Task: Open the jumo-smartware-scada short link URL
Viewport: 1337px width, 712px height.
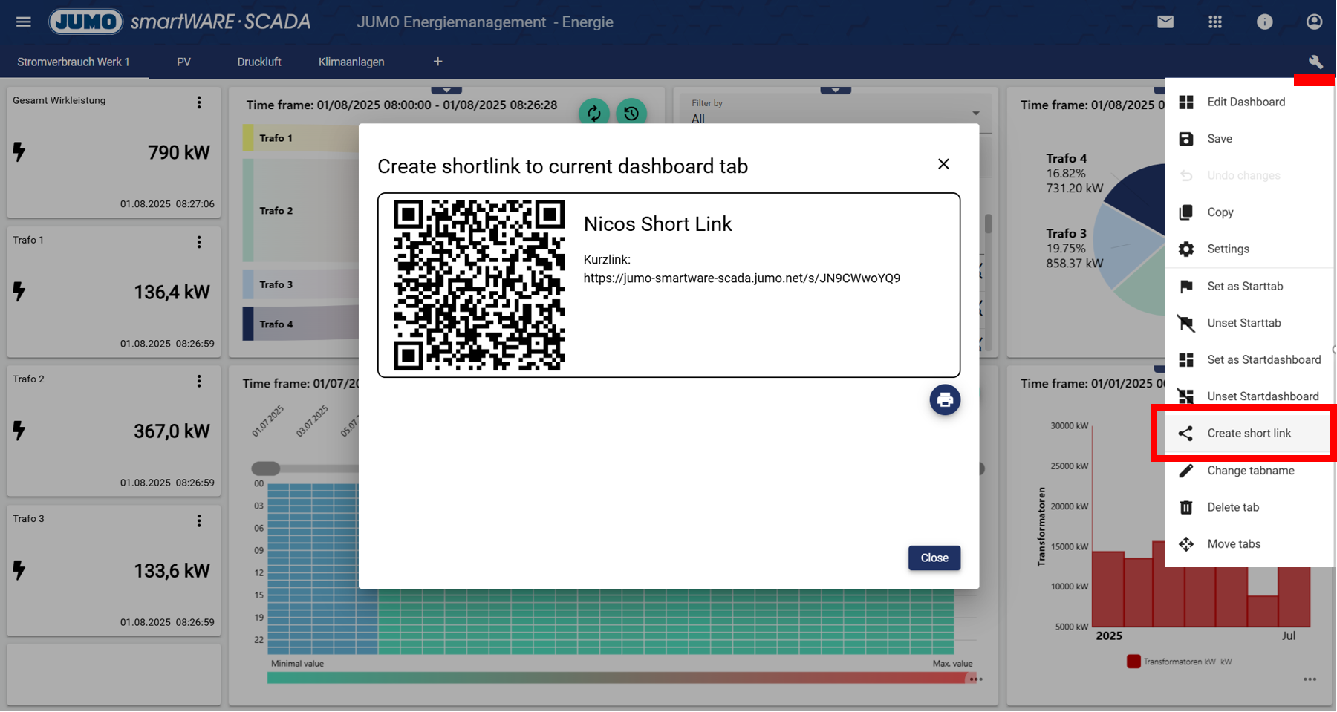Action: (x=741, y=278)
